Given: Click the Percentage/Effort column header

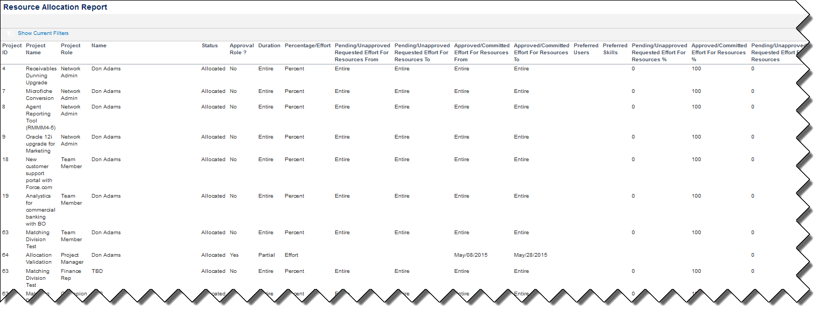Looking at the screenshot, I should coord(307,46).
